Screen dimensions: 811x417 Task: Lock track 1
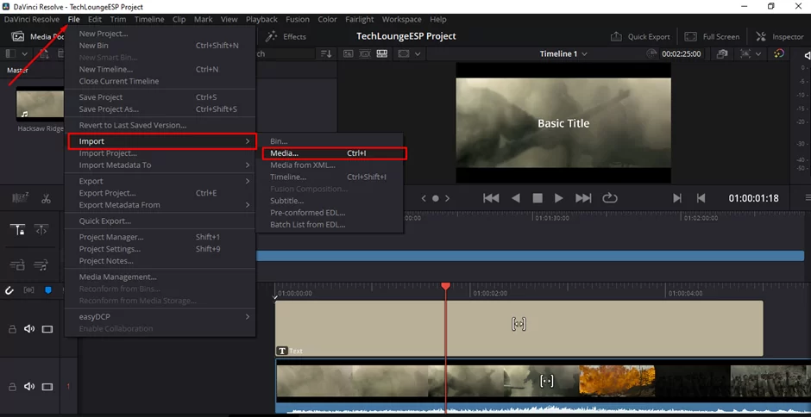click(13, 387)
